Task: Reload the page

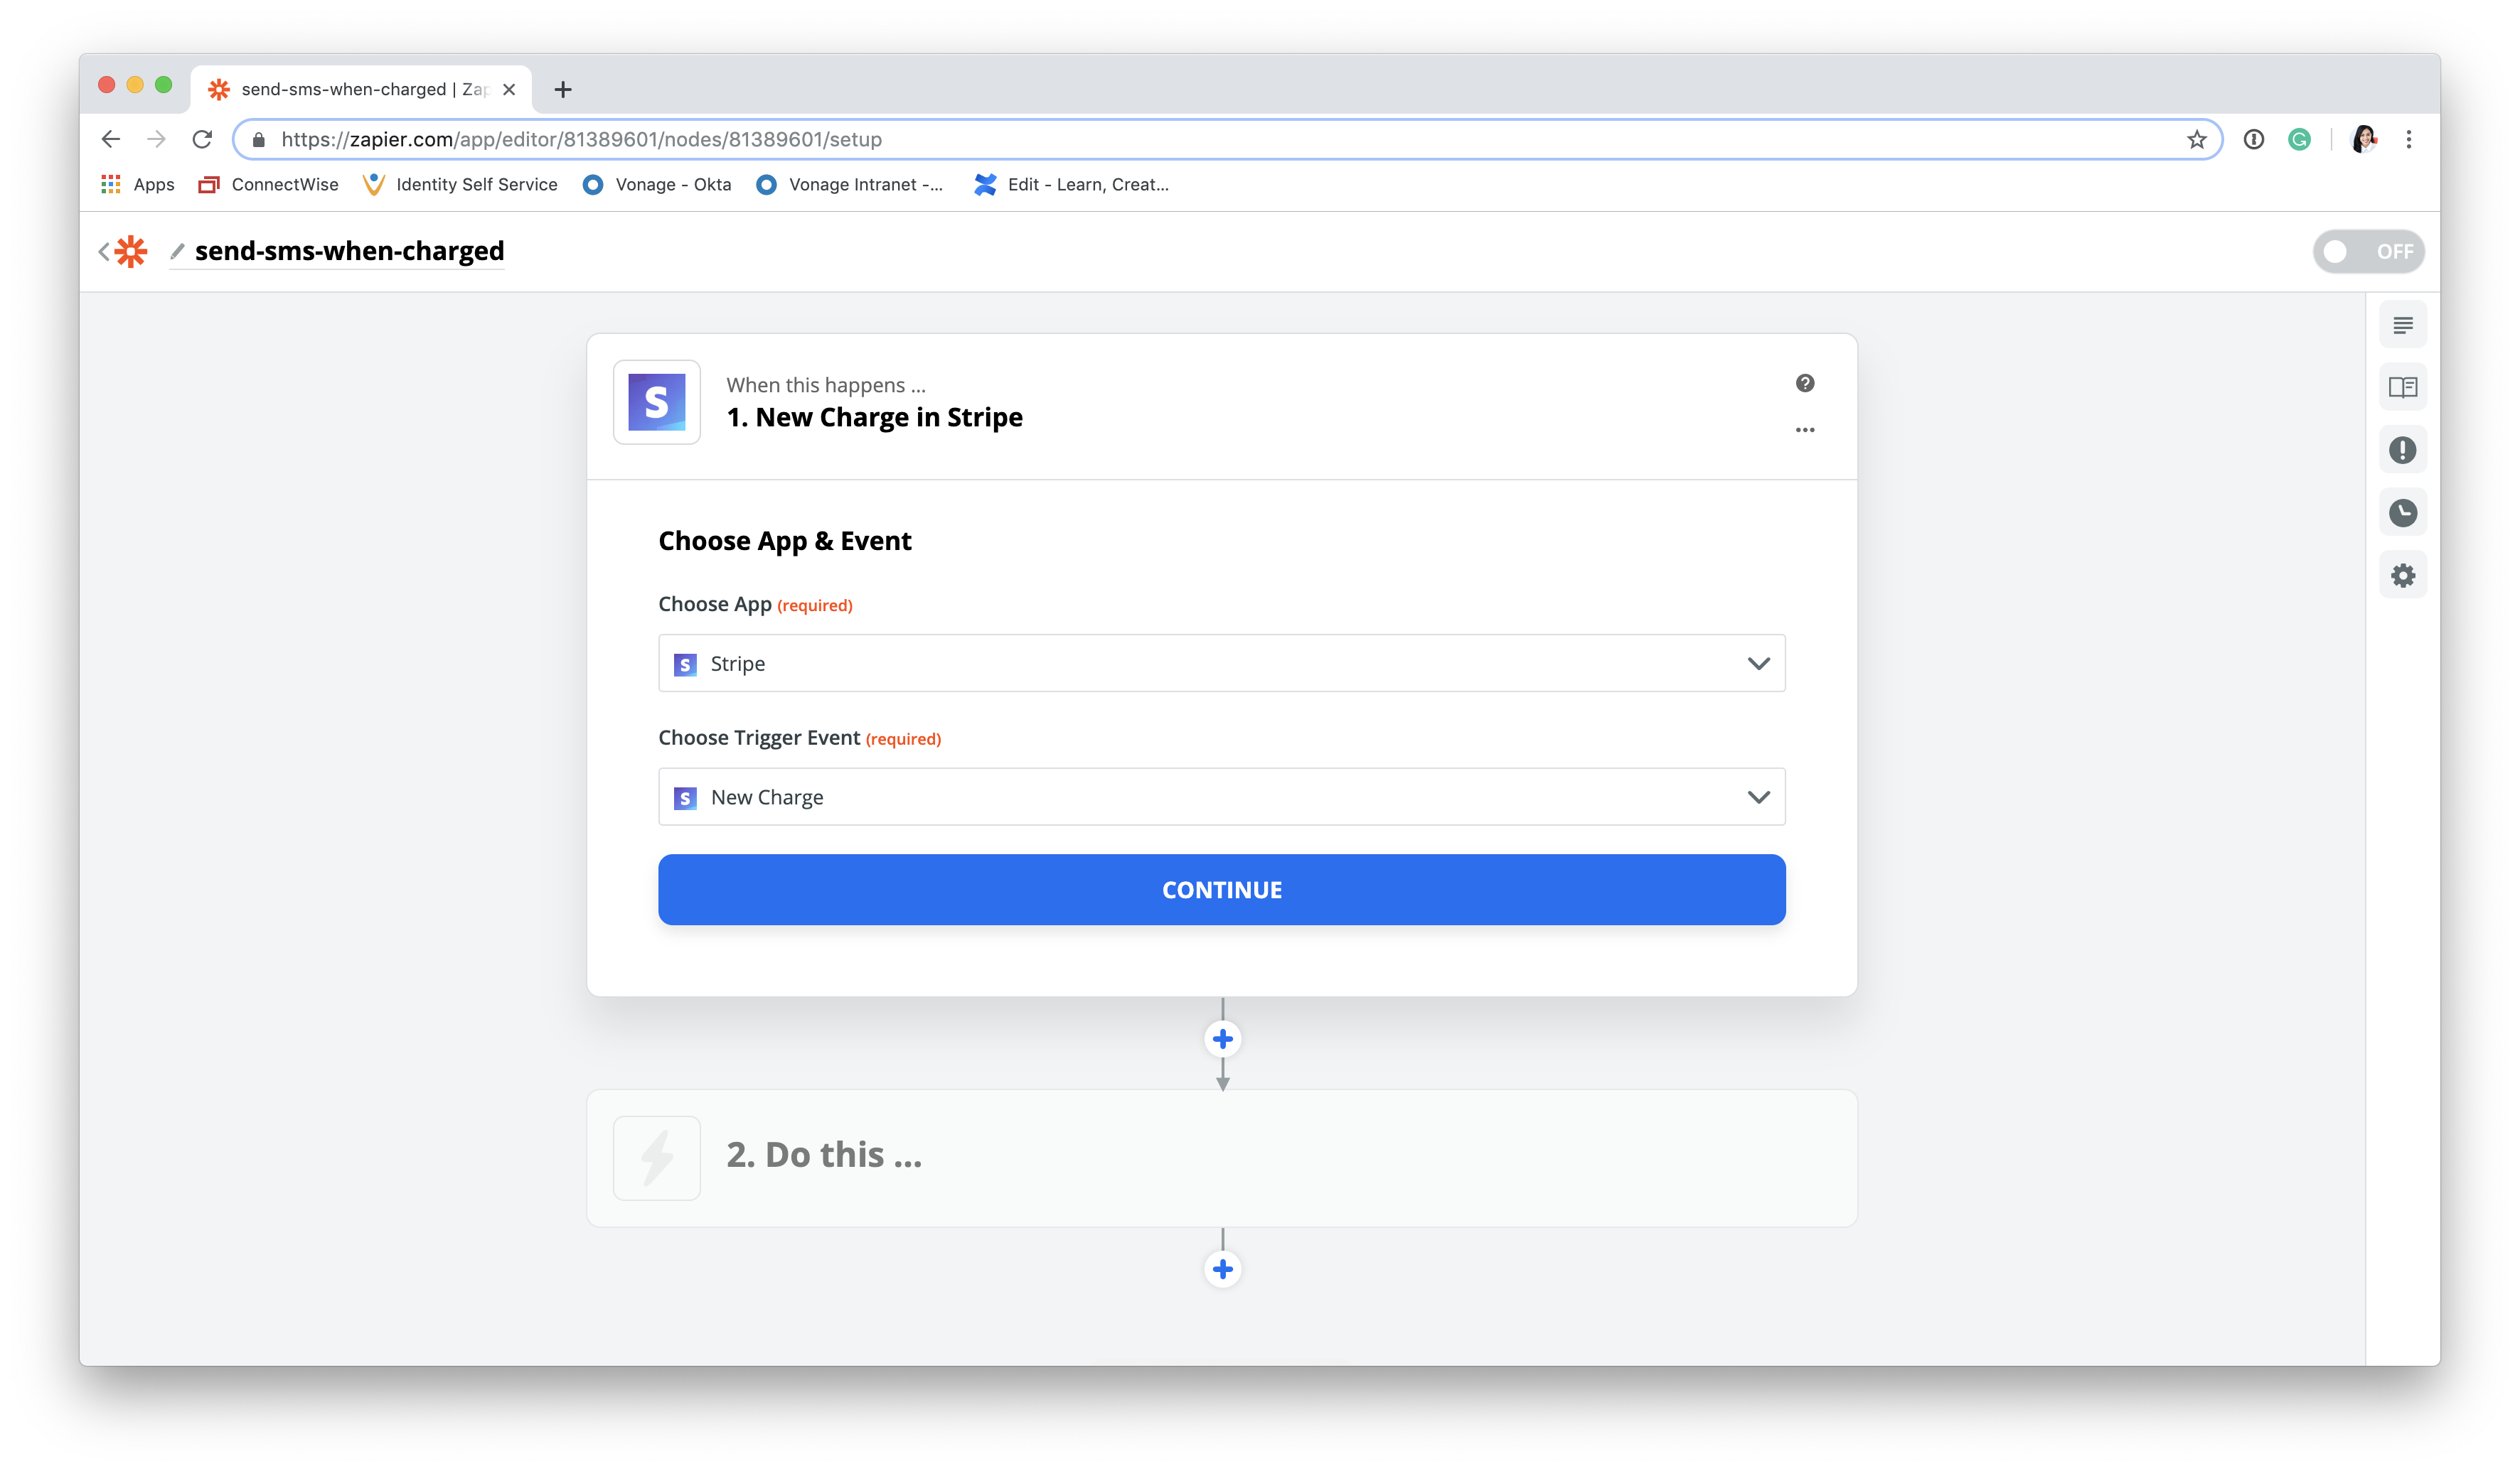Action: pos(202,139)
